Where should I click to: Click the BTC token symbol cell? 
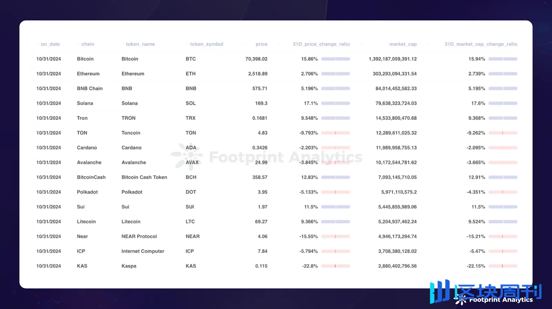point(190,59)
